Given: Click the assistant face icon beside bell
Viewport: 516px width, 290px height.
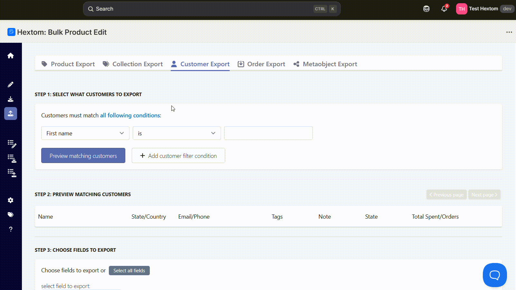Looking at the screenshot, I should [x=426, y=9].
